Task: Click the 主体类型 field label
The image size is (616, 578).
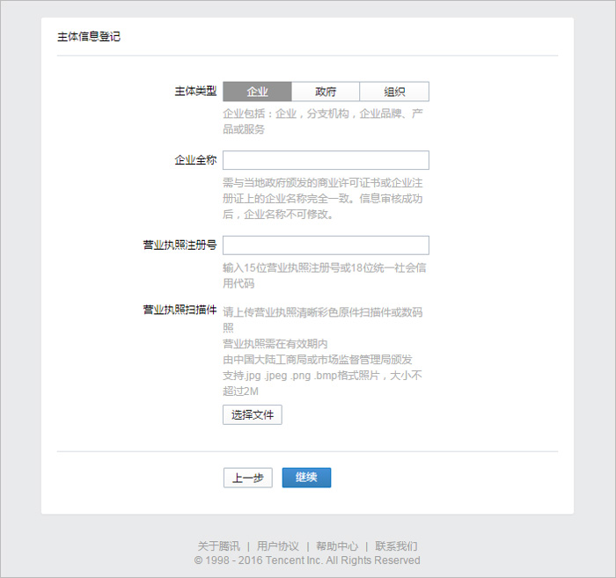Action: coord(195,91)
